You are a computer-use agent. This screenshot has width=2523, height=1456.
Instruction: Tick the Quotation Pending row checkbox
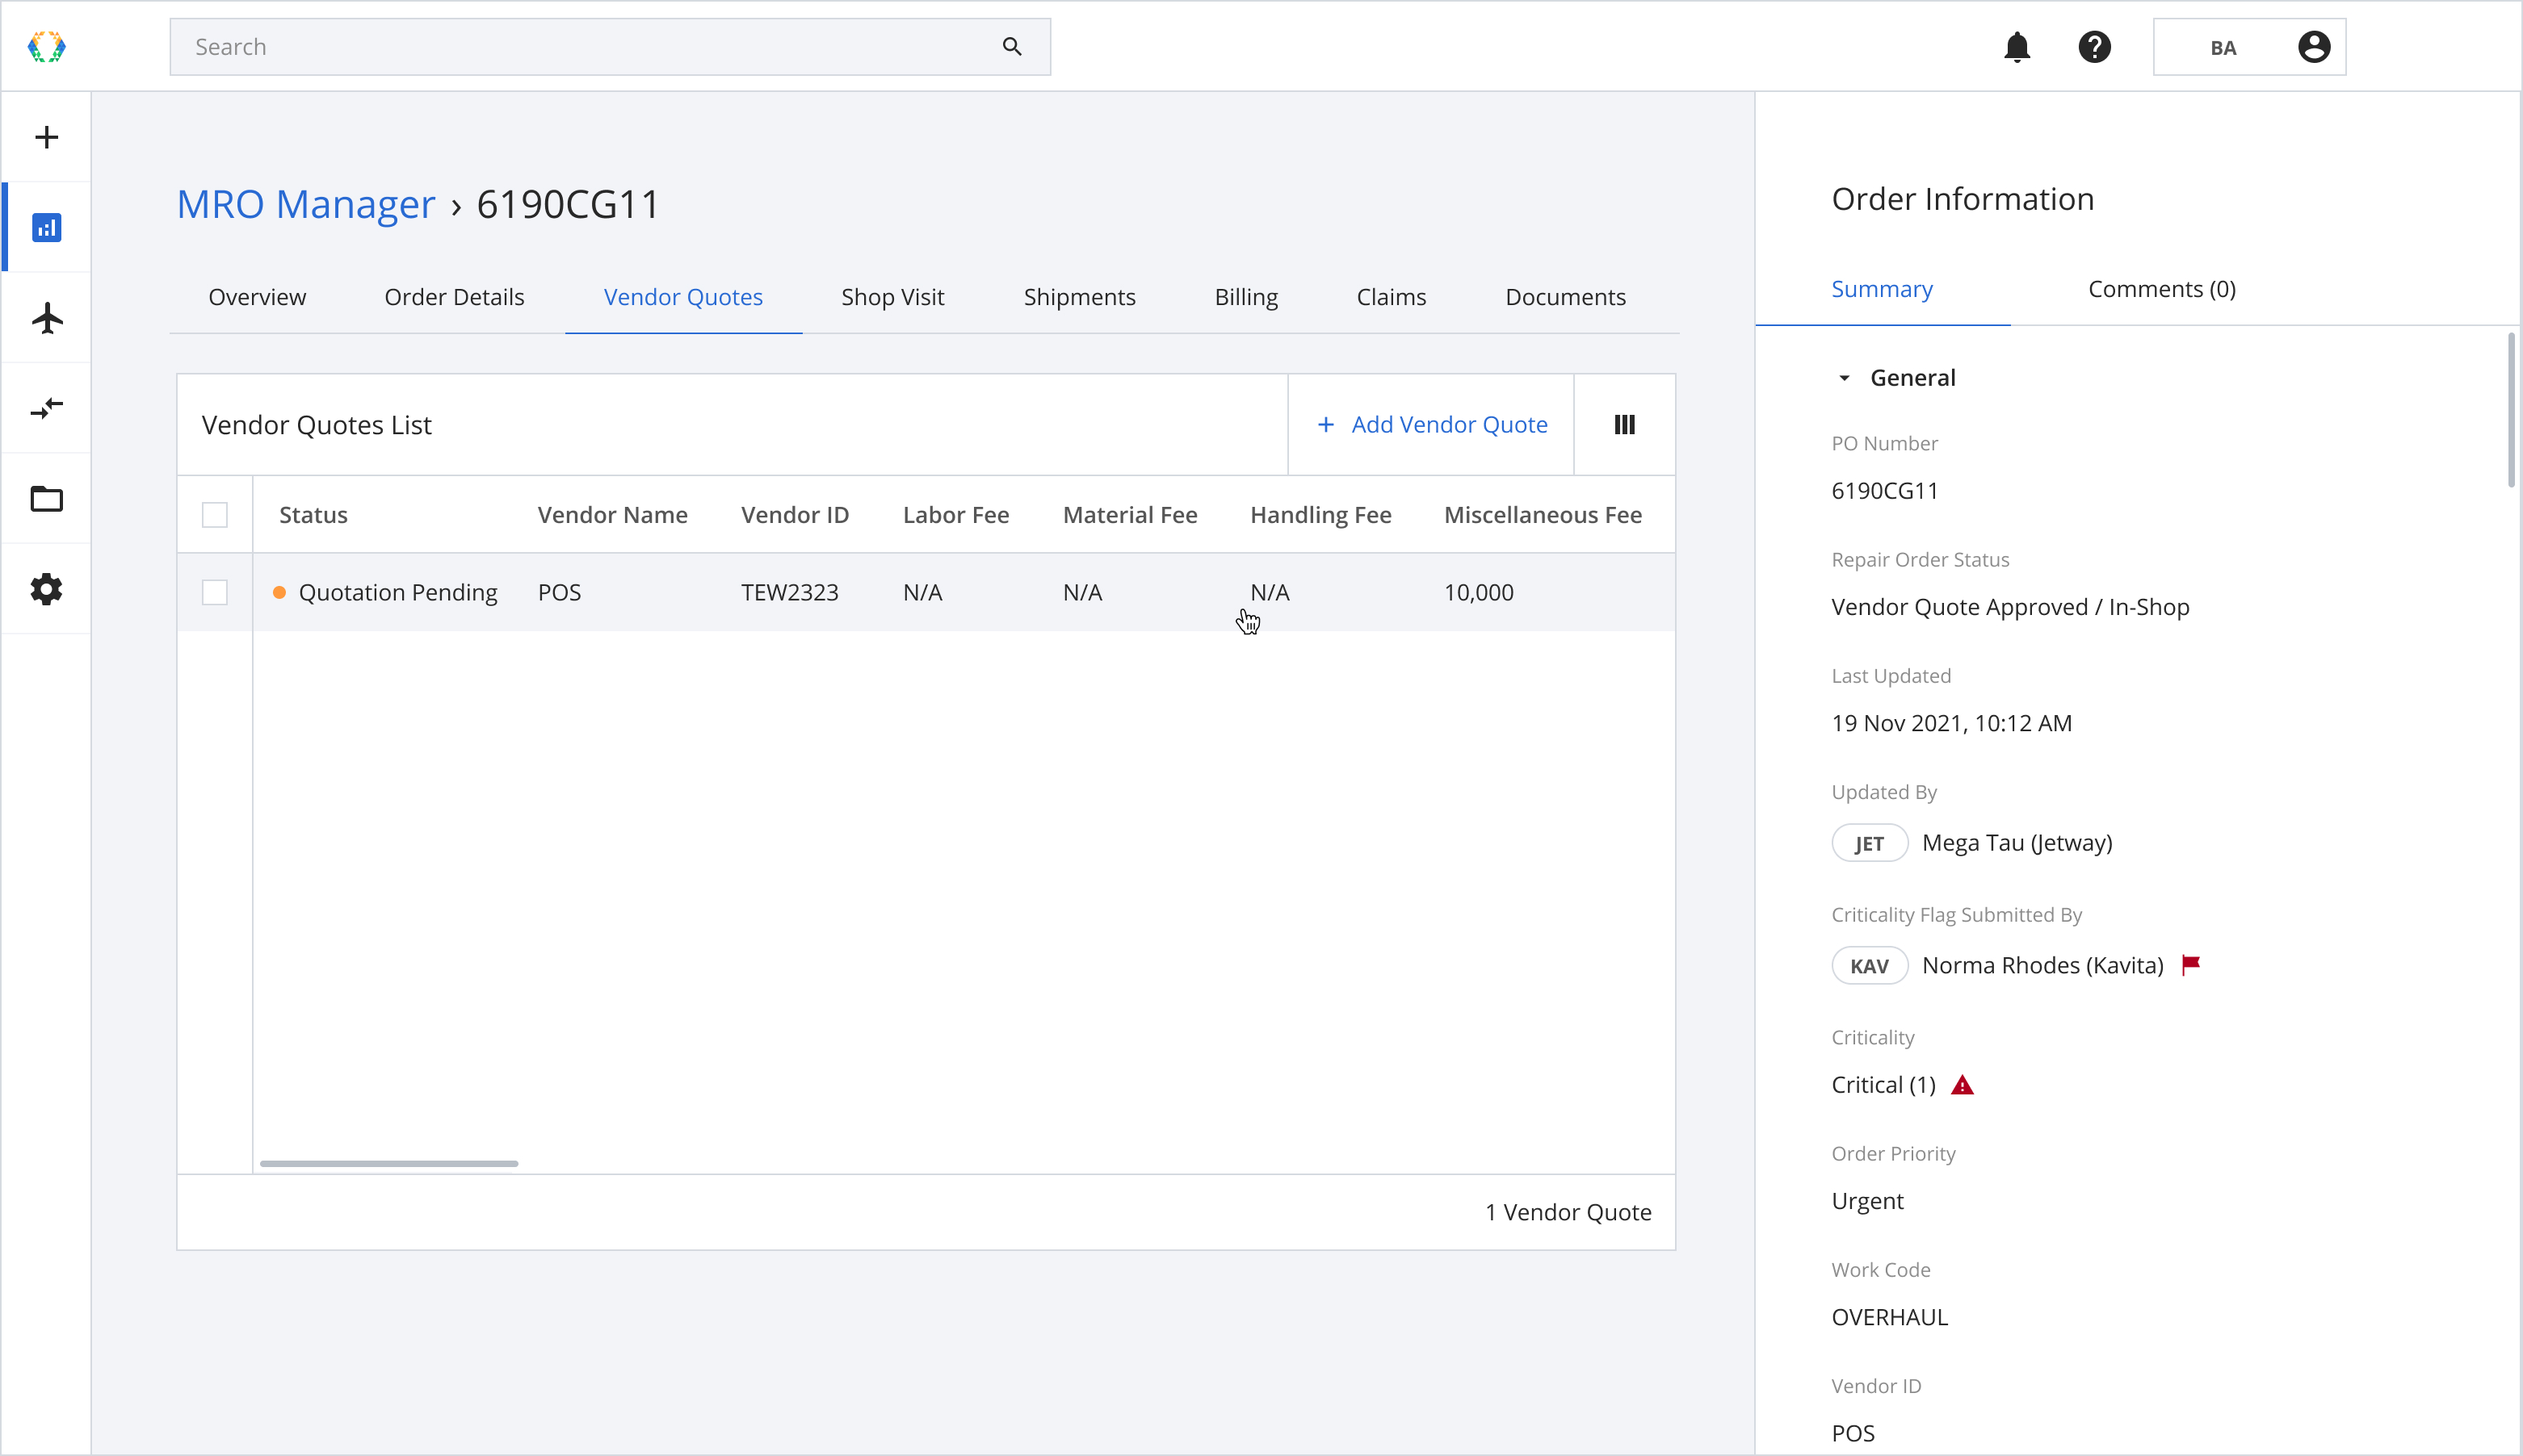(x=215, y=593)
